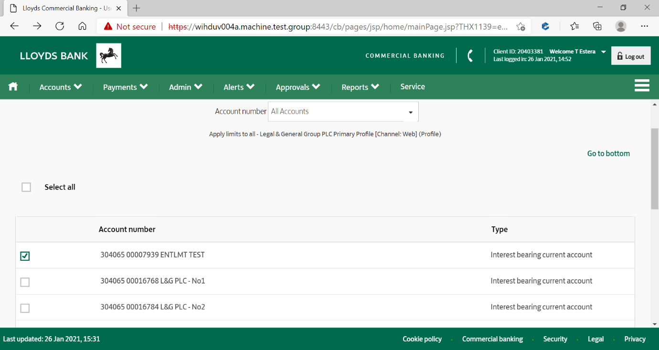This screenshot has height=350, width=659.
Task: Click the Go to bottom link
Action: pyautogui.click(x=608, y=153)
